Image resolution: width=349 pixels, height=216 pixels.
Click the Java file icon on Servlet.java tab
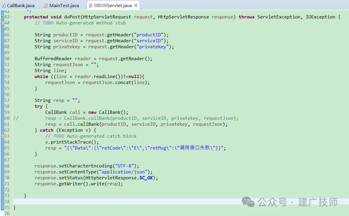click(90, 5)
